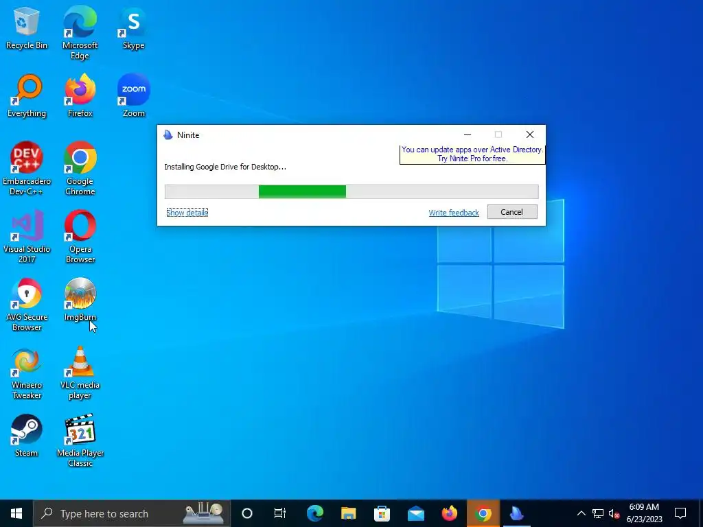Click the muted volume tray icon
Image resolution: width=703 pixels, height=527 pixels.
coord(614,513)
